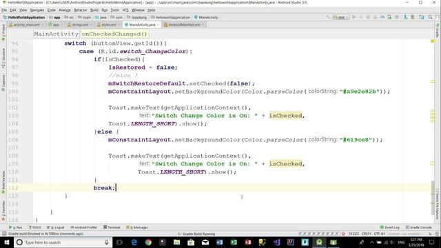This screenshot has width=441, height=248.
Task: Open the Build Variants side panel
Action: click(x=3, y=182)
